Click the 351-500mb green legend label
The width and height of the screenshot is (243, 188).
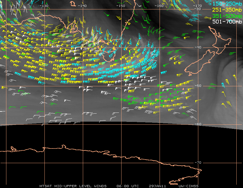[227, 16]
